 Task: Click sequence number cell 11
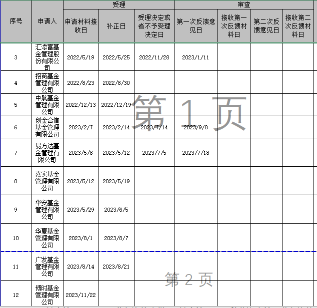(16, 267)
